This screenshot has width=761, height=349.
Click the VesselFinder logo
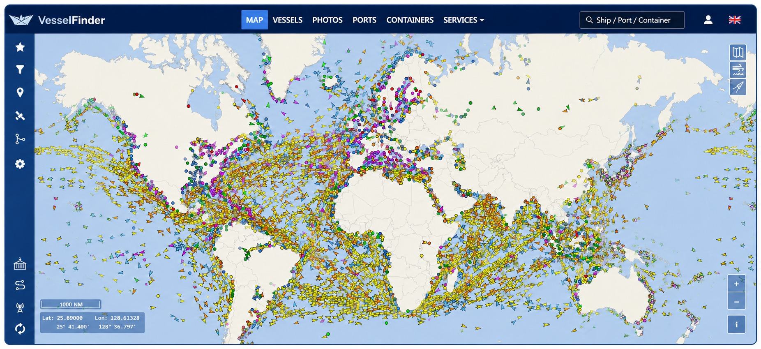[x=57, y=20]
